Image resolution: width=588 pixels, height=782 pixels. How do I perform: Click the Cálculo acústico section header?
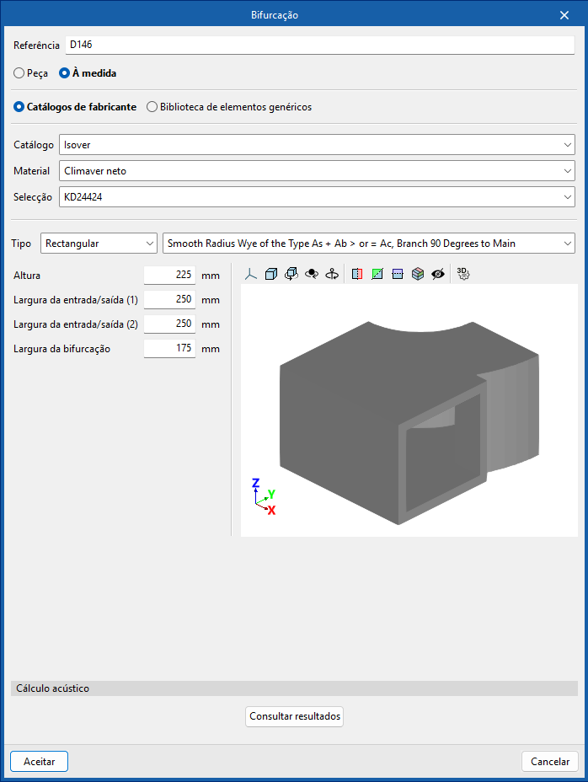(x=294, y=688)
